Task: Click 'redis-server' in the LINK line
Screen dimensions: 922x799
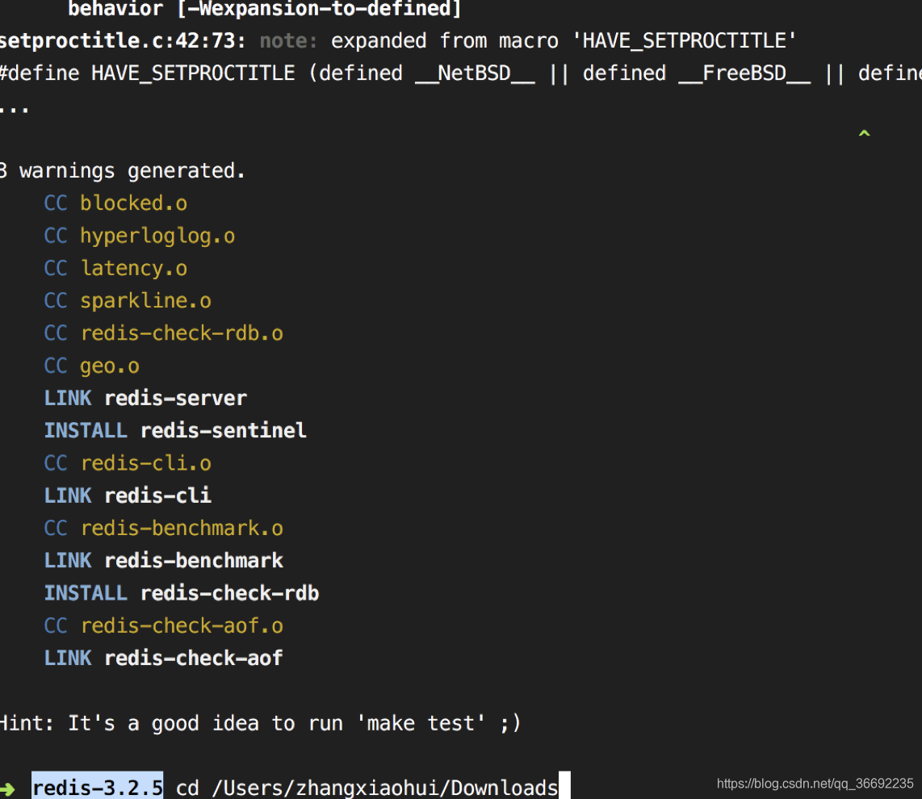Action: 175,399
